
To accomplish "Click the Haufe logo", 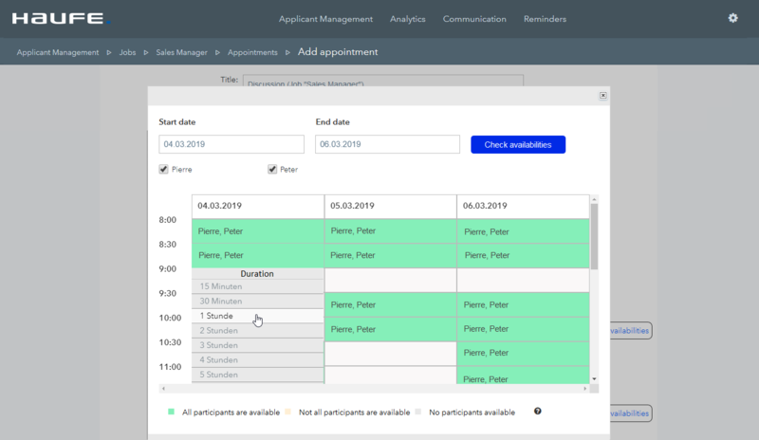I will (x=61, y=18).
